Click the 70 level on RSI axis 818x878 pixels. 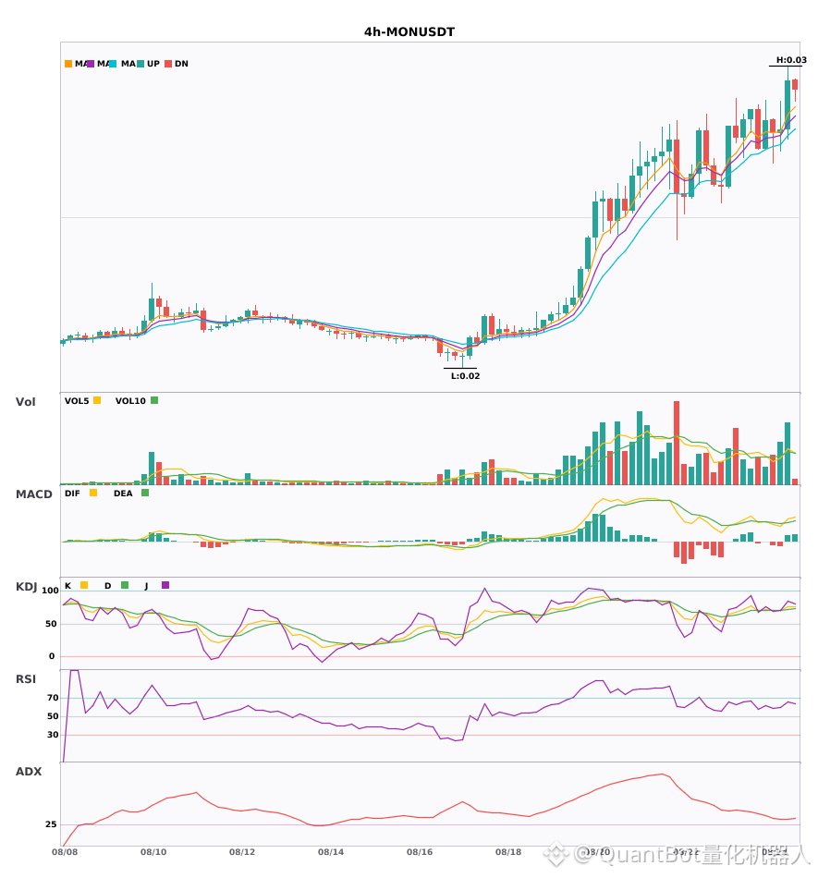(x=53, y=698)
